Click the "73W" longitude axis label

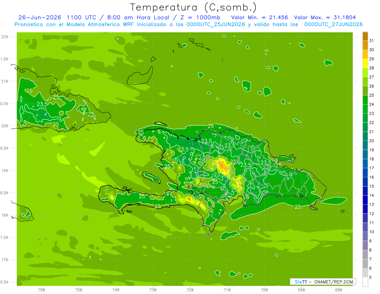(153, 290)
